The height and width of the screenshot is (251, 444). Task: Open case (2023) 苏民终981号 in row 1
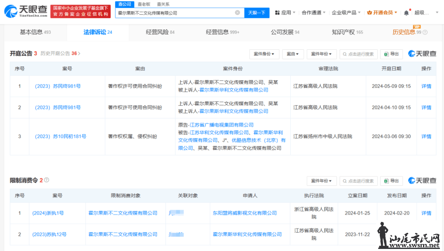point(58,86)
